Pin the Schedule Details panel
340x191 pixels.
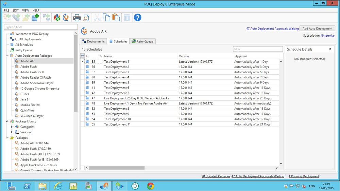[330, 49]
